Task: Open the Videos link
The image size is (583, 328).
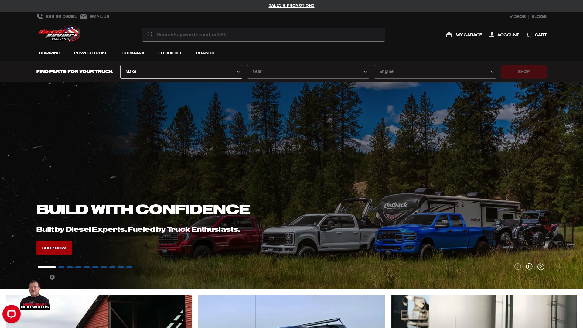Action: tap(517, 17)
